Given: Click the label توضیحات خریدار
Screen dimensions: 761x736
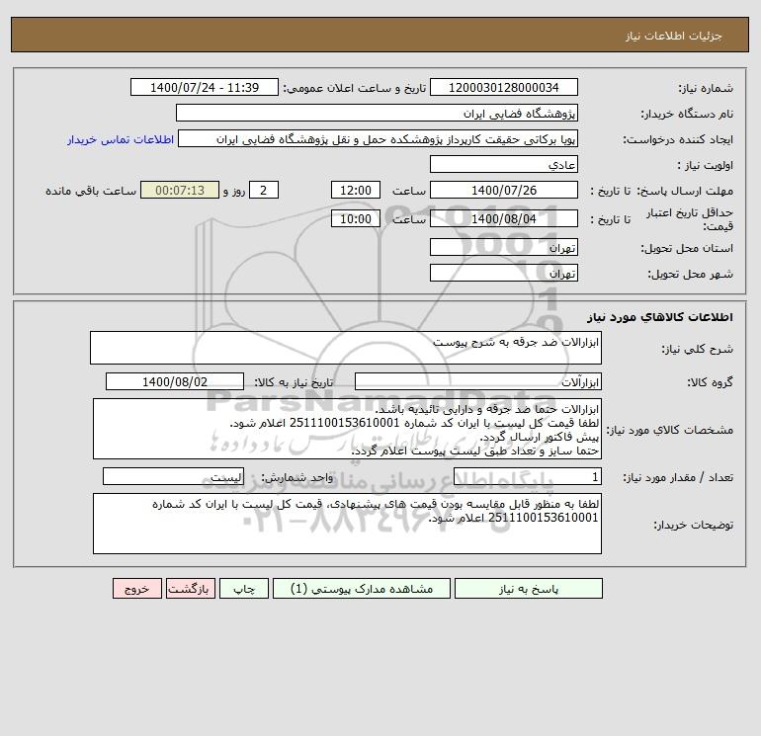Looking at the screenshot, I should 694,524.
